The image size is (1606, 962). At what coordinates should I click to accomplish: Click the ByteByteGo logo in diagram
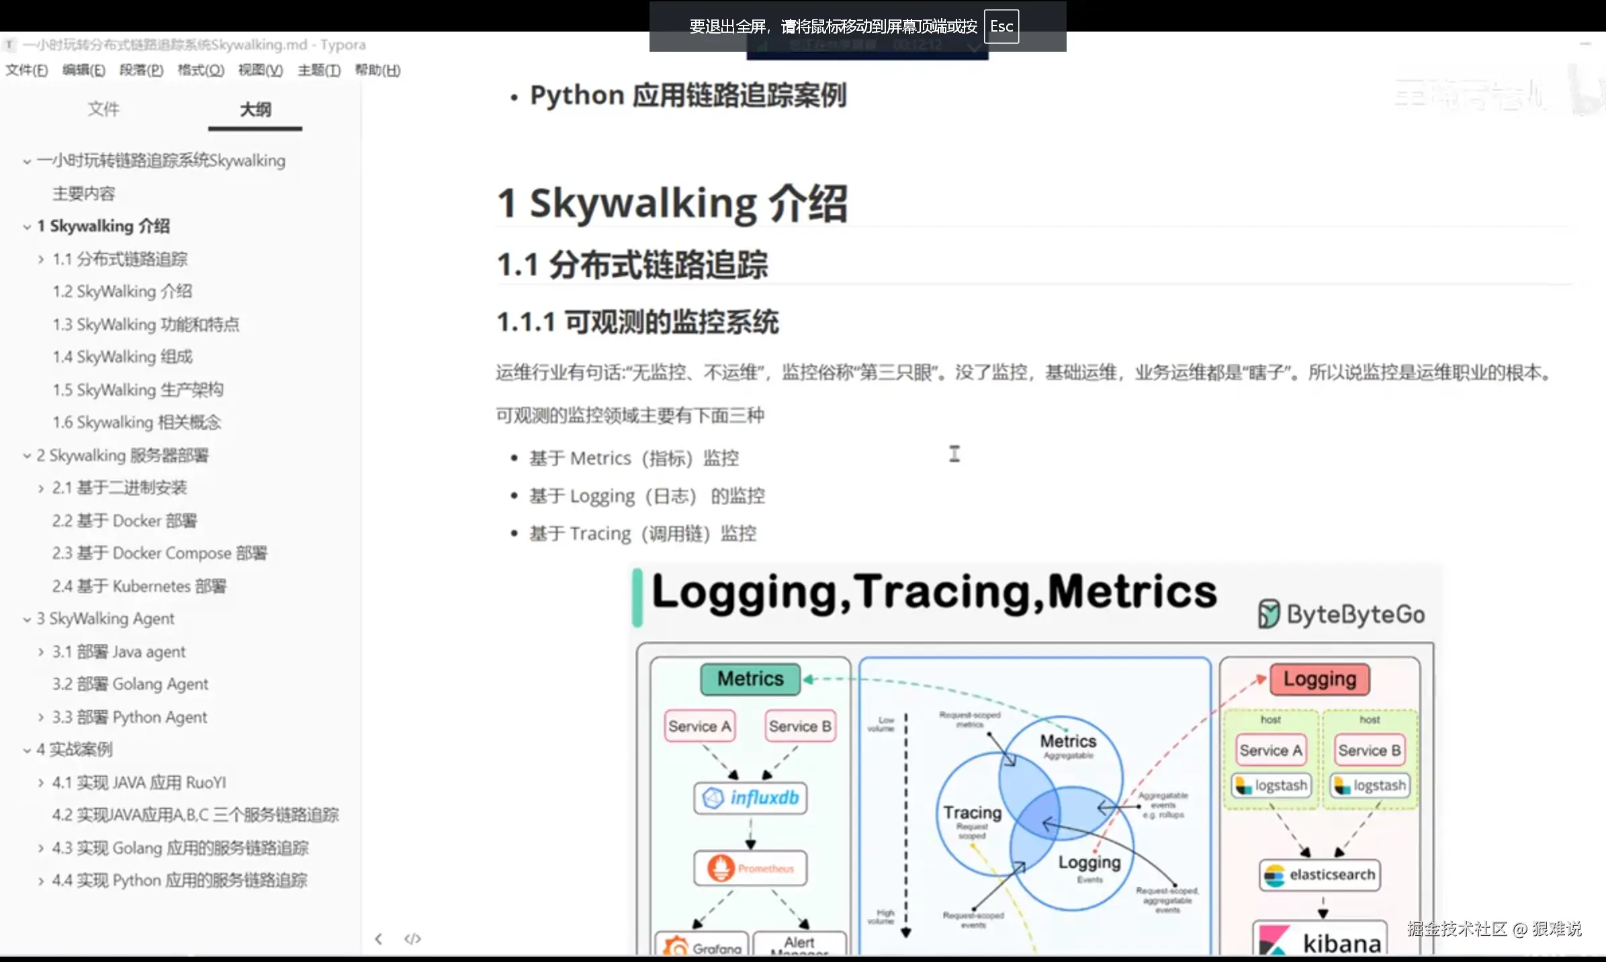click(x=1268, y=614)
